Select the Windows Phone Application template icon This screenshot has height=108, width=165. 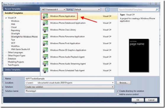click(45, 16)
